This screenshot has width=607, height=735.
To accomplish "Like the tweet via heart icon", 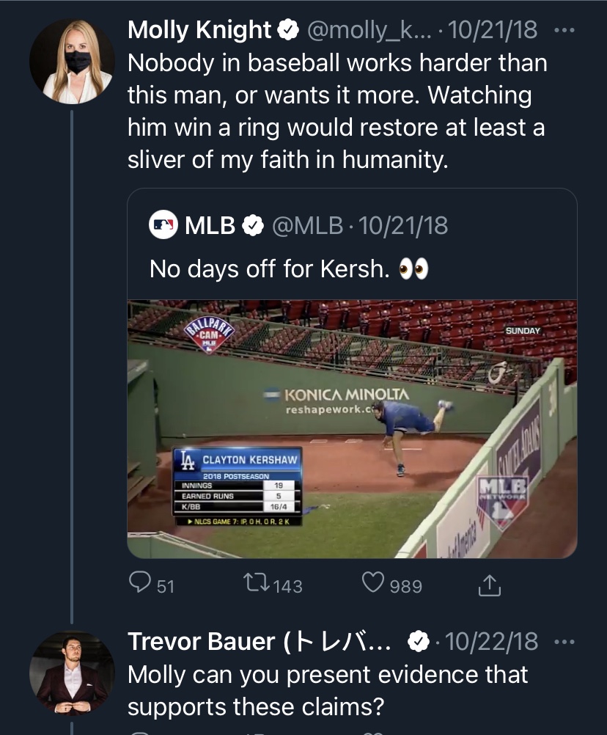I will click(374, 584).
